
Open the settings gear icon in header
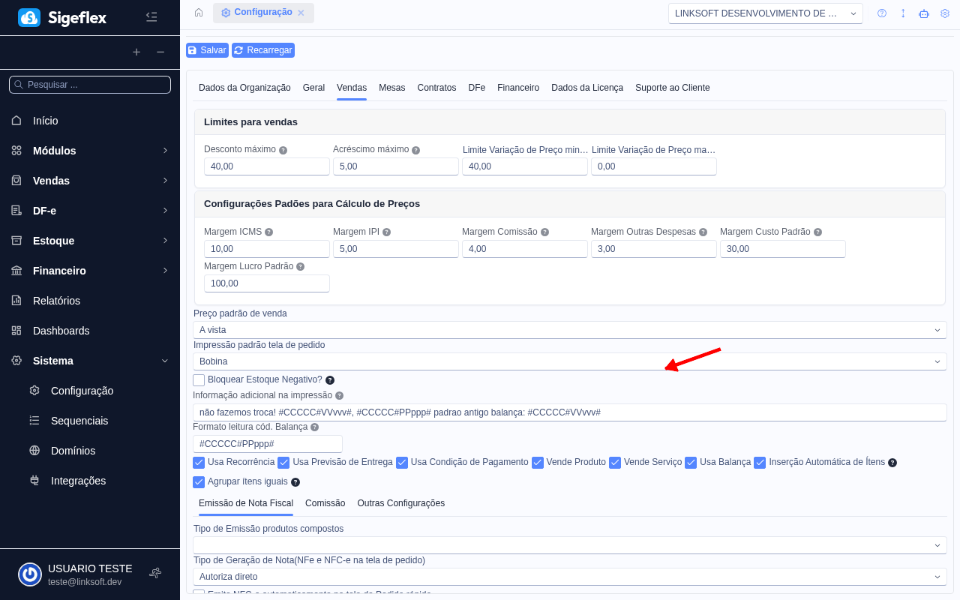(945, 13)
